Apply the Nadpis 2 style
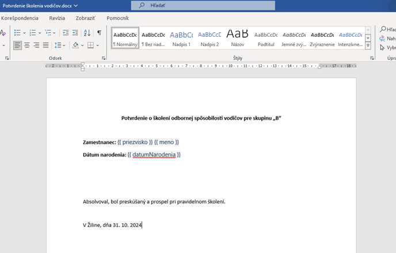 (x=210, y=38)
